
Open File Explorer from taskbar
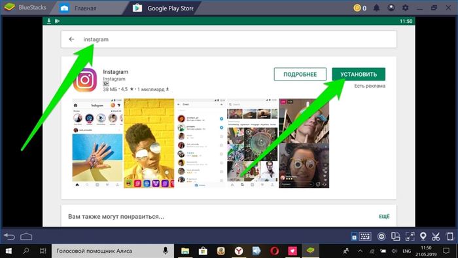tap(185, 251)
